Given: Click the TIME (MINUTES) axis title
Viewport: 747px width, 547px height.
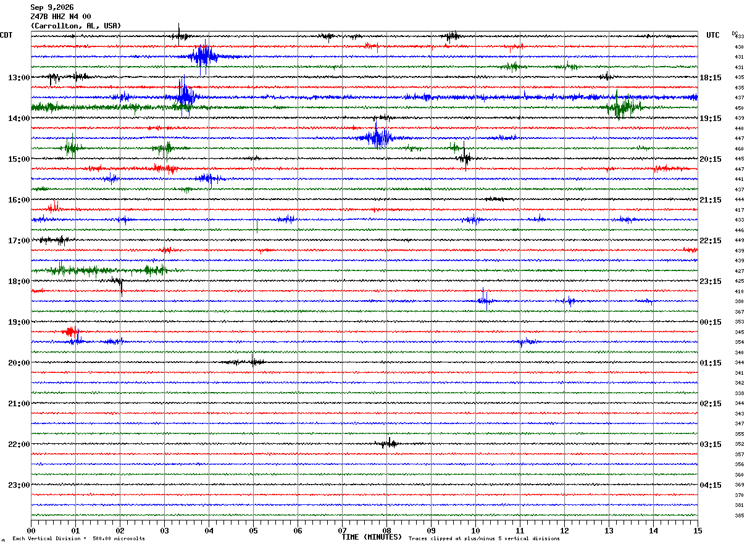Looking at the screenshot, I should click(x=372, y=537).
